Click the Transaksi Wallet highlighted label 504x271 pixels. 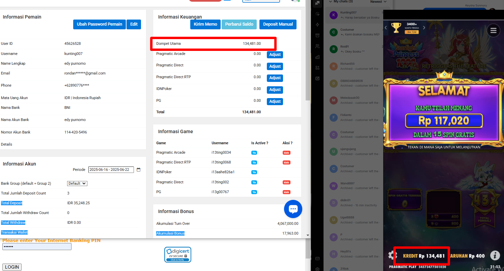[15, 233]
